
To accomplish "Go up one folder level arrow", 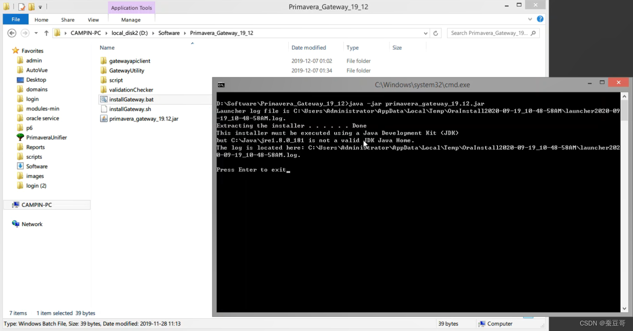I will [x=46, y=33].
